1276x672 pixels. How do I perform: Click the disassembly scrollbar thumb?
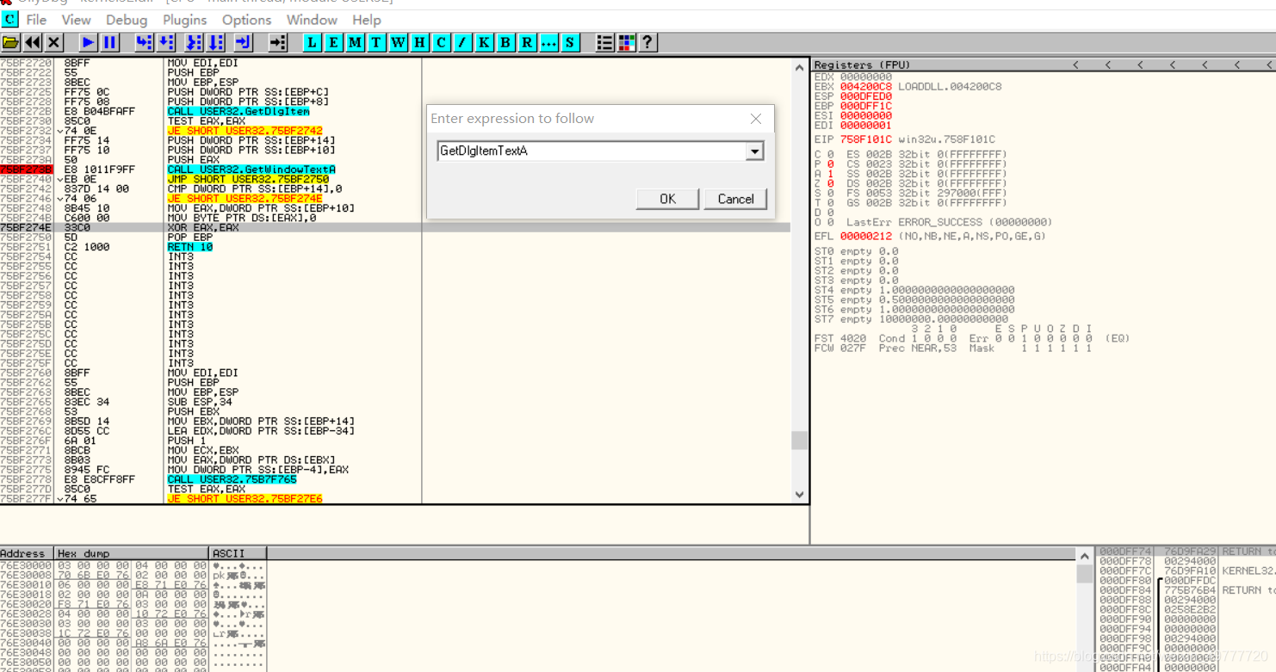pyautogui.click(x=799, y=440)
